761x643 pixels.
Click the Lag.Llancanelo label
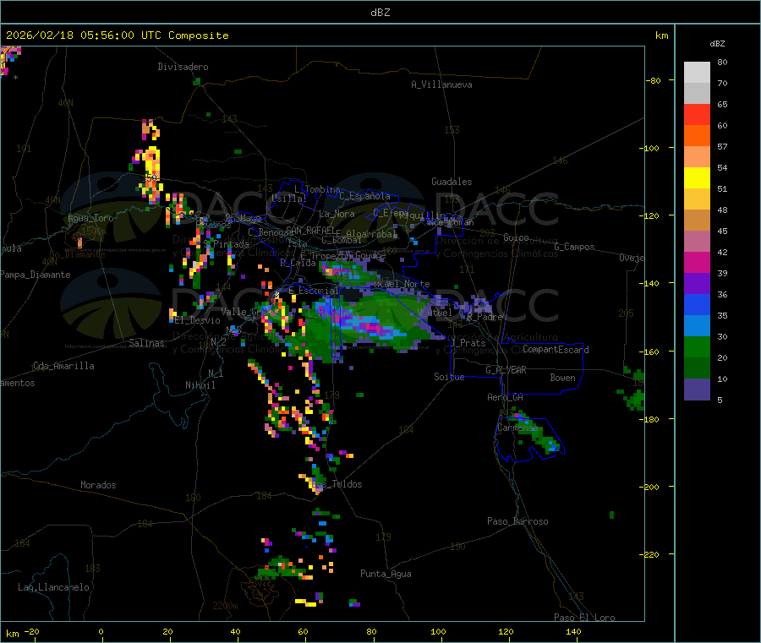(x=53, y=587)
